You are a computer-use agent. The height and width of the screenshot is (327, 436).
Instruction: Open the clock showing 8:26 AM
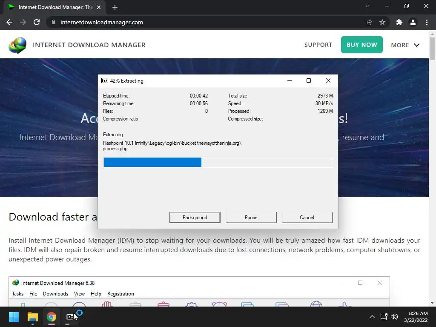pyautogui.click(x=416, y=317)
